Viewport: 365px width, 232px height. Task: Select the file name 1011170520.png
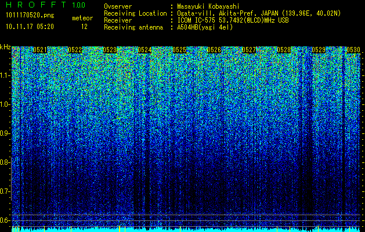pyautogui.click(x=30, y=16)
